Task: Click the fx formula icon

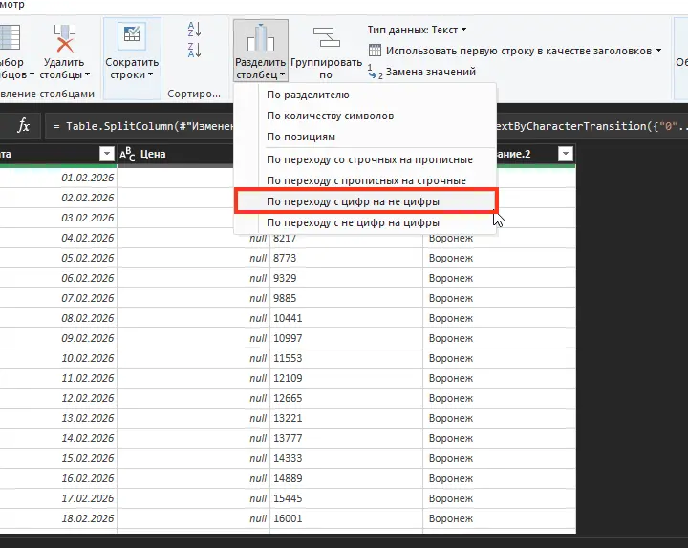Action: coord(23,126)
